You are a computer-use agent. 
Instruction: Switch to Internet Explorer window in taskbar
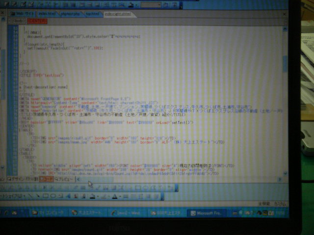[x=127, y=213]
